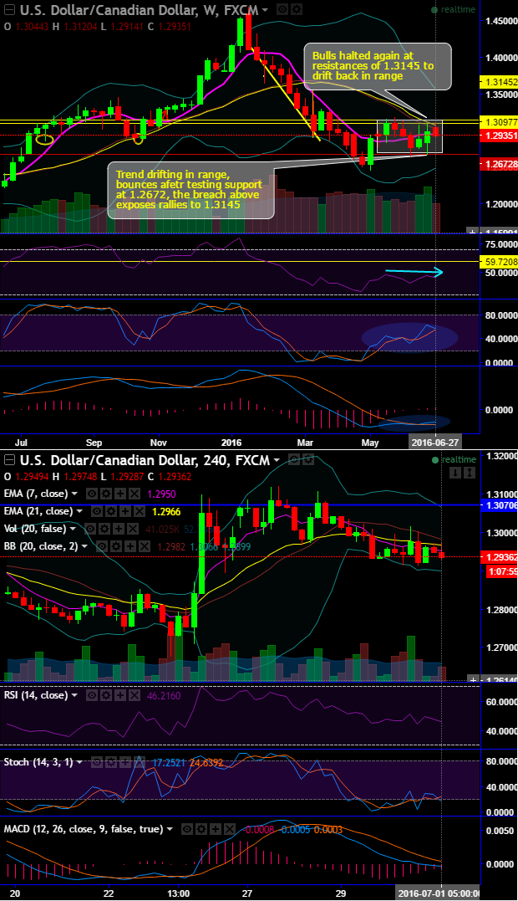Remove the RSI (14, close) indicator
Viewport: 518px width, 901px height.
(135, 695)
